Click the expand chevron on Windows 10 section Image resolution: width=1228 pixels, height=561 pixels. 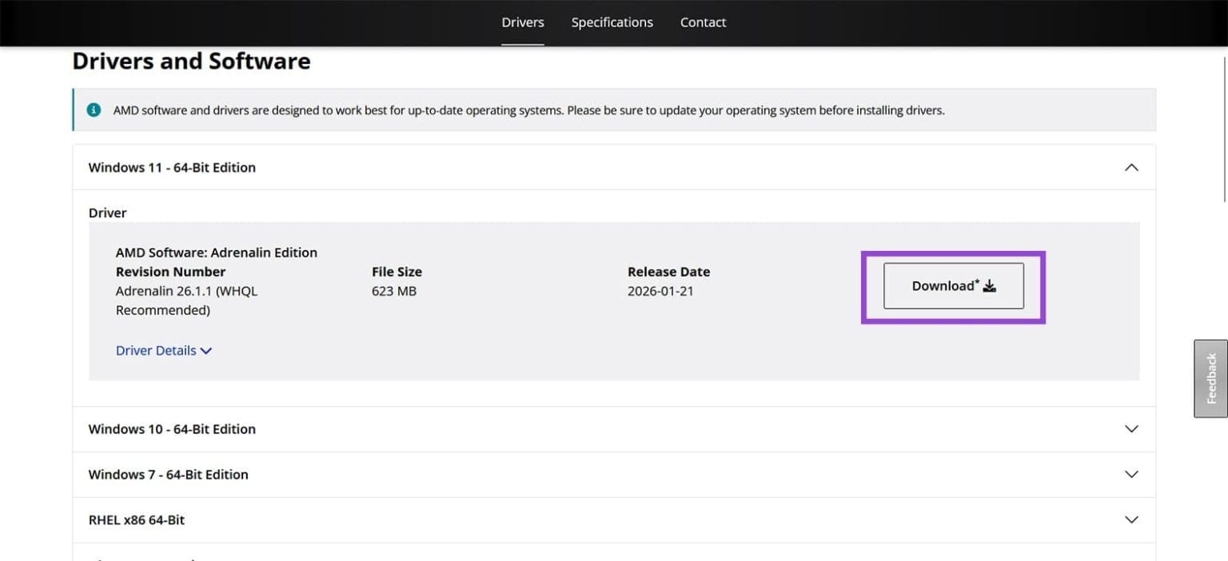1131,428
